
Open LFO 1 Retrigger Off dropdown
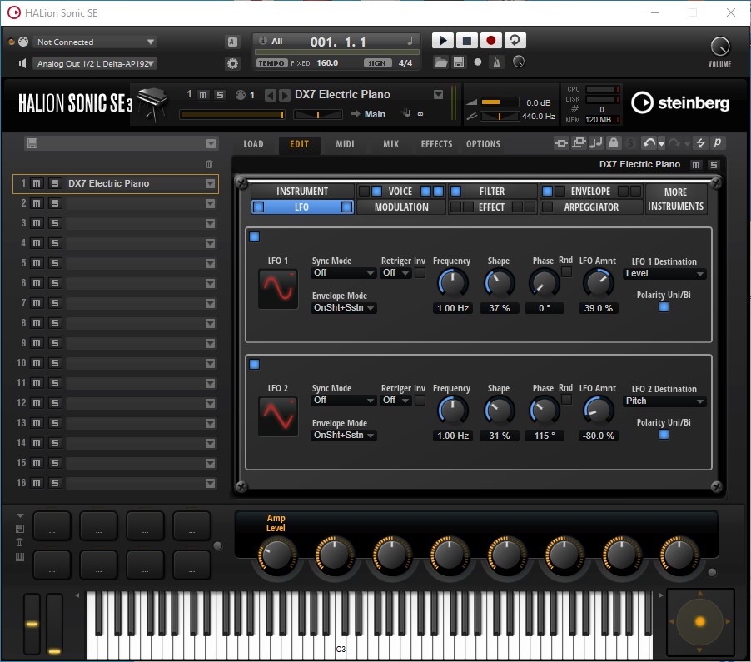click(396, 273)
